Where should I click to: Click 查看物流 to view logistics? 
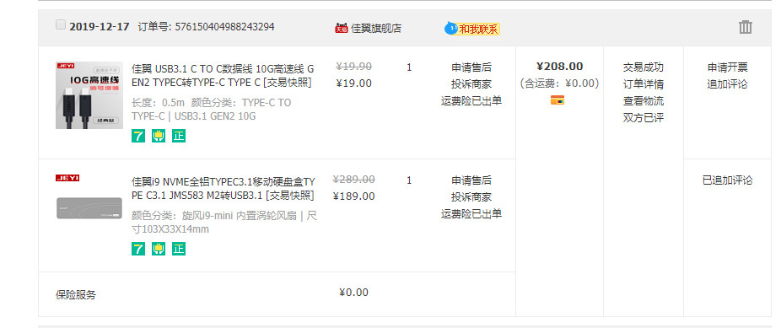pos(643,101)
